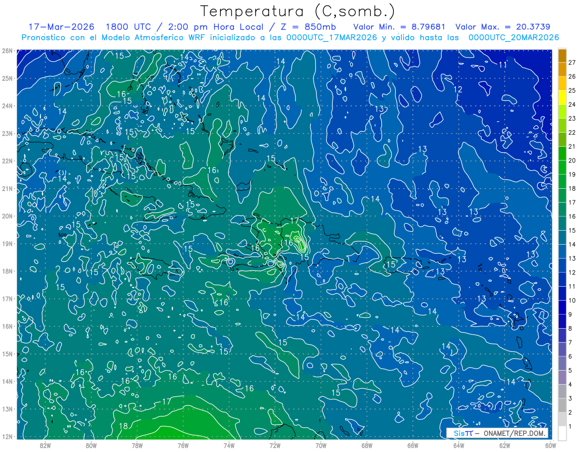
Task: Click the '14N' latitude axis label
Action: pos(7,381)
